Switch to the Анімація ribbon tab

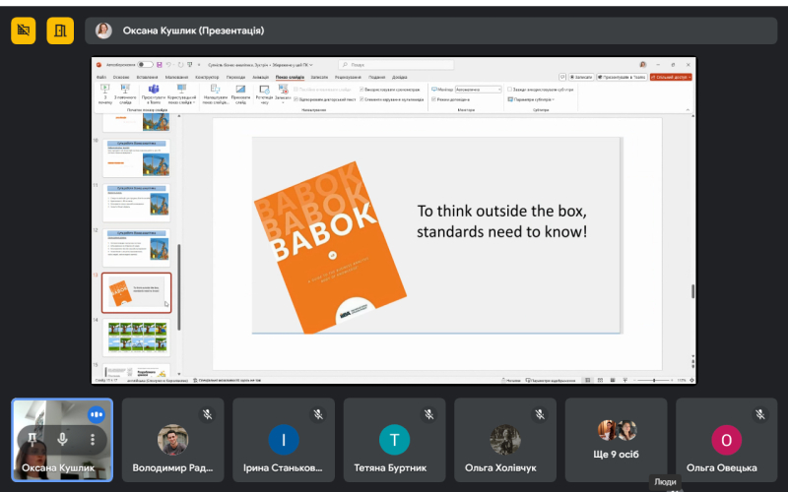pyautogui.click(x=260, y=78)
